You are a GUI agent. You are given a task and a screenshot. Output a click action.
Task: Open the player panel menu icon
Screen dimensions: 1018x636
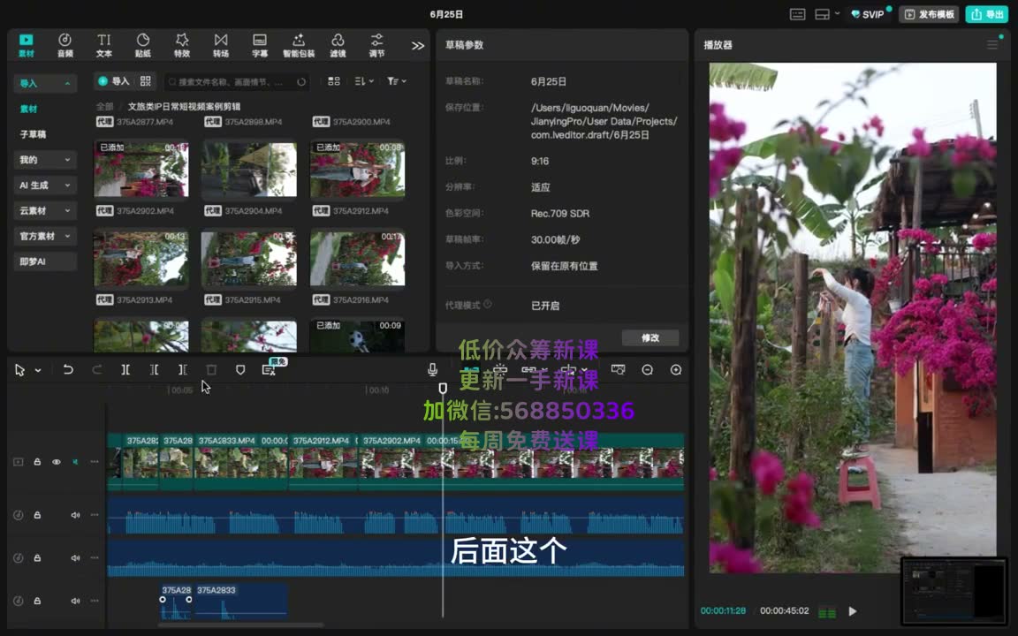[992, 45]
